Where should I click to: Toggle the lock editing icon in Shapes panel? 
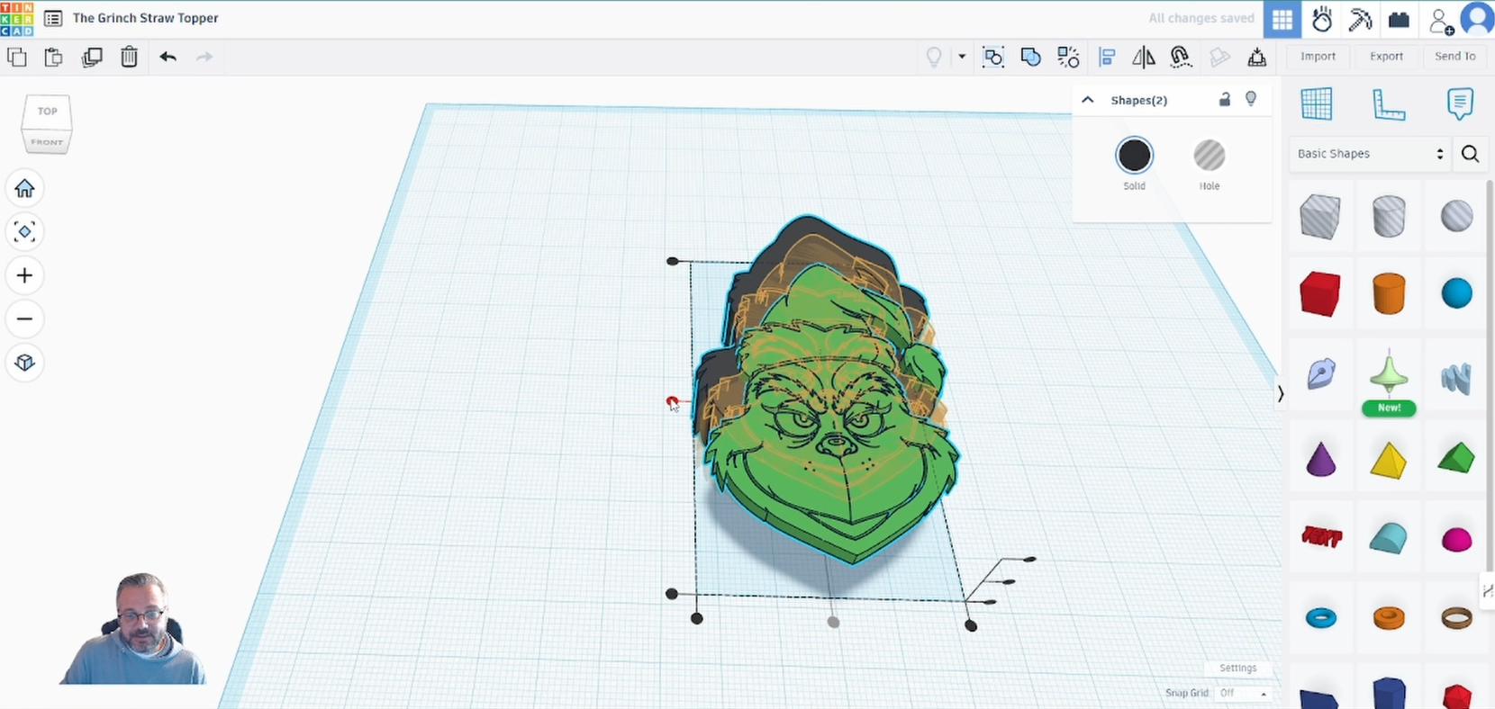1224,100
